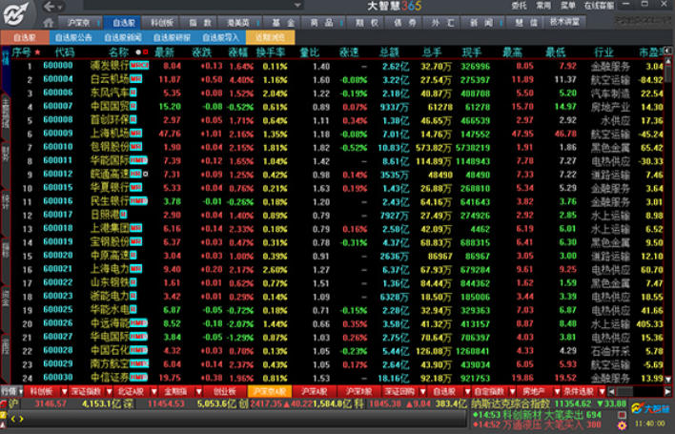This screenshot has height=434, width=675.
Task: Click the tag badge beside 民生银行
Action: pyautogui.click(x=139, y=202)
